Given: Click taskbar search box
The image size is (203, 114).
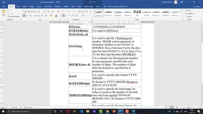Looking at the screenshot, I should pos(29,111).
